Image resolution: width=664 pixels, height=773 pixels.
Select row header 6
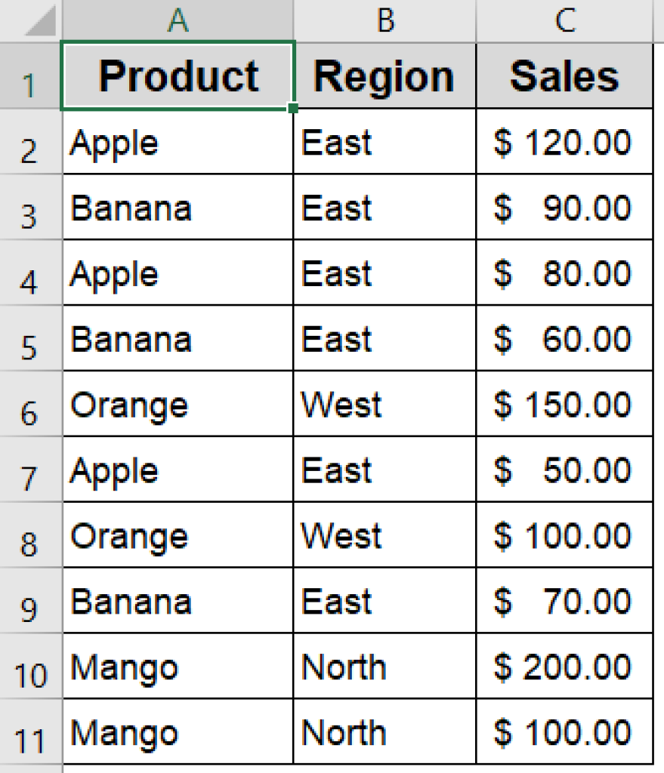click(x=30, y=405)
